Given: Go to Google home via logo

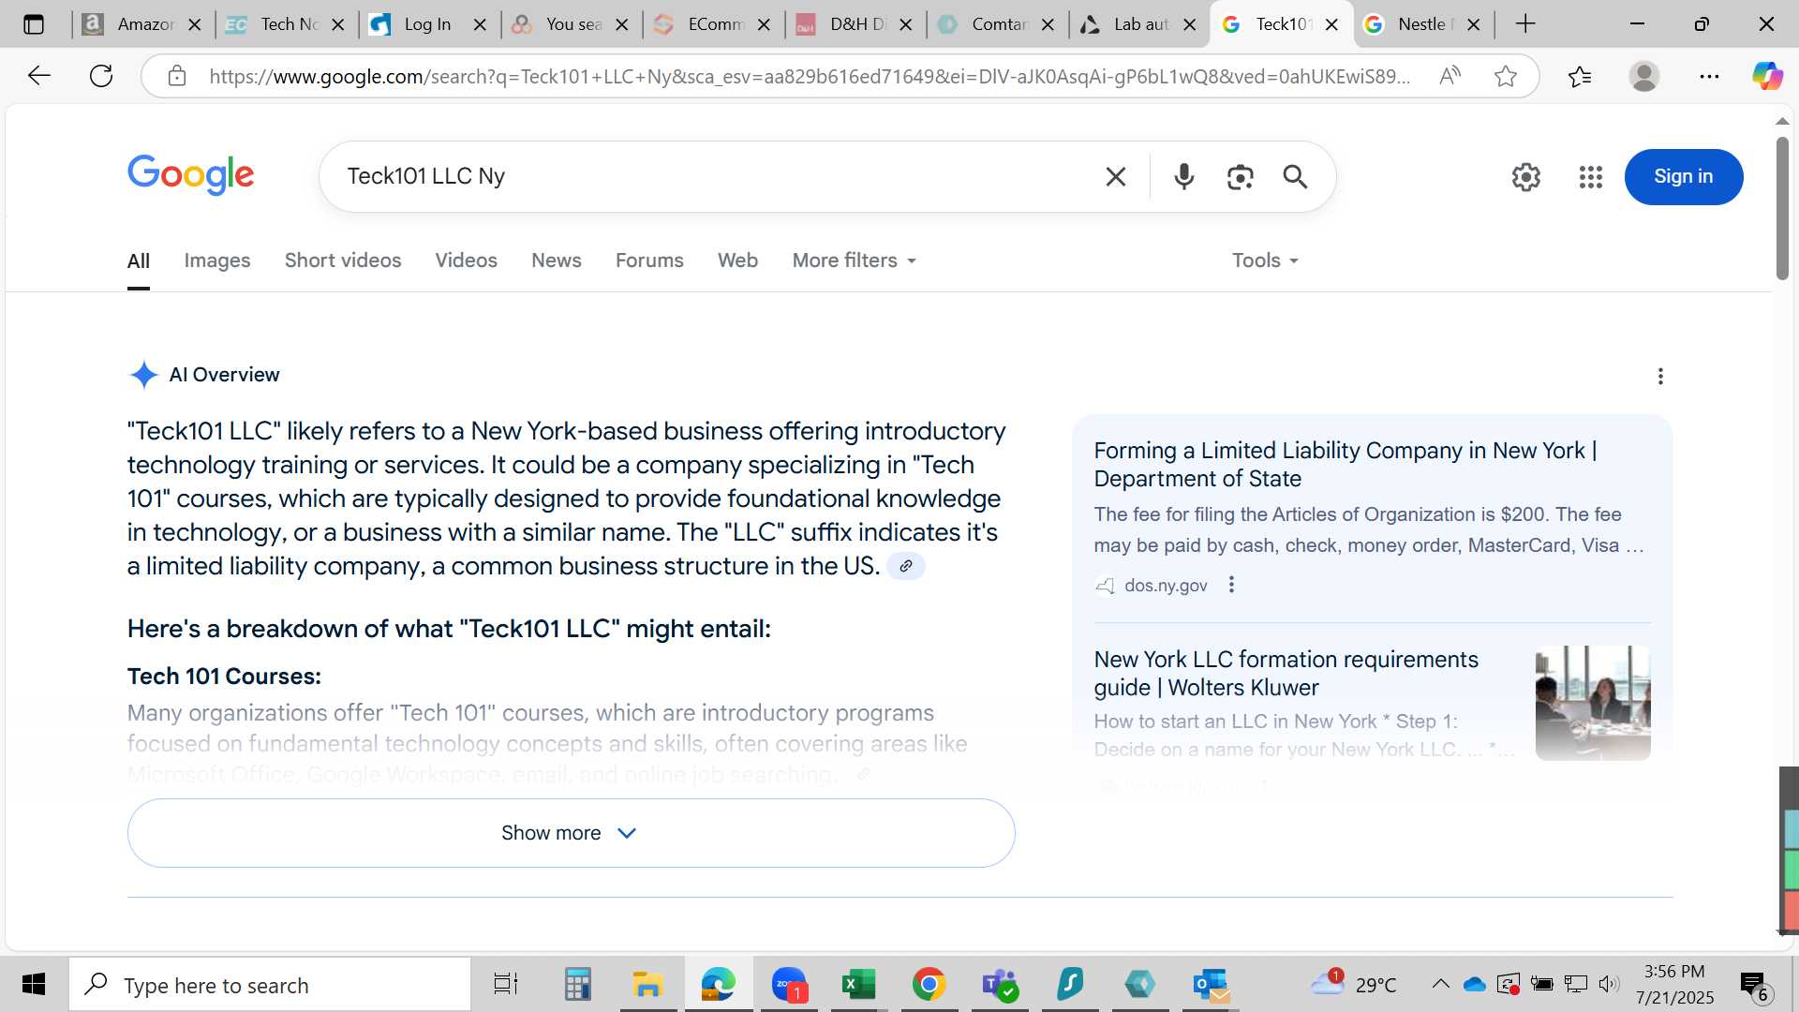Looking at the screenshot, I should [x=190, y=175].
